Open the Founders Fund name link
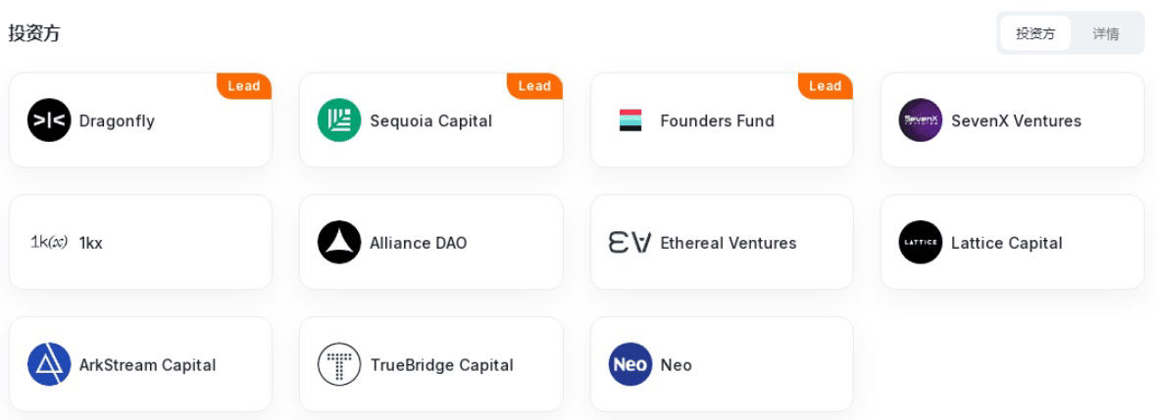This screenshot has height=420, width=1156. (718, 120)
